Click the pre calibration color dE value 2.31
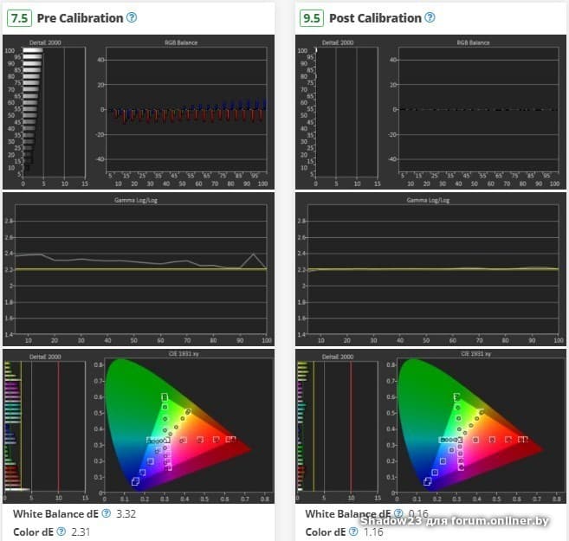Image resolution: width=569 pixels, height=541 pixels. pyautogui.click(x=81, y=532)
